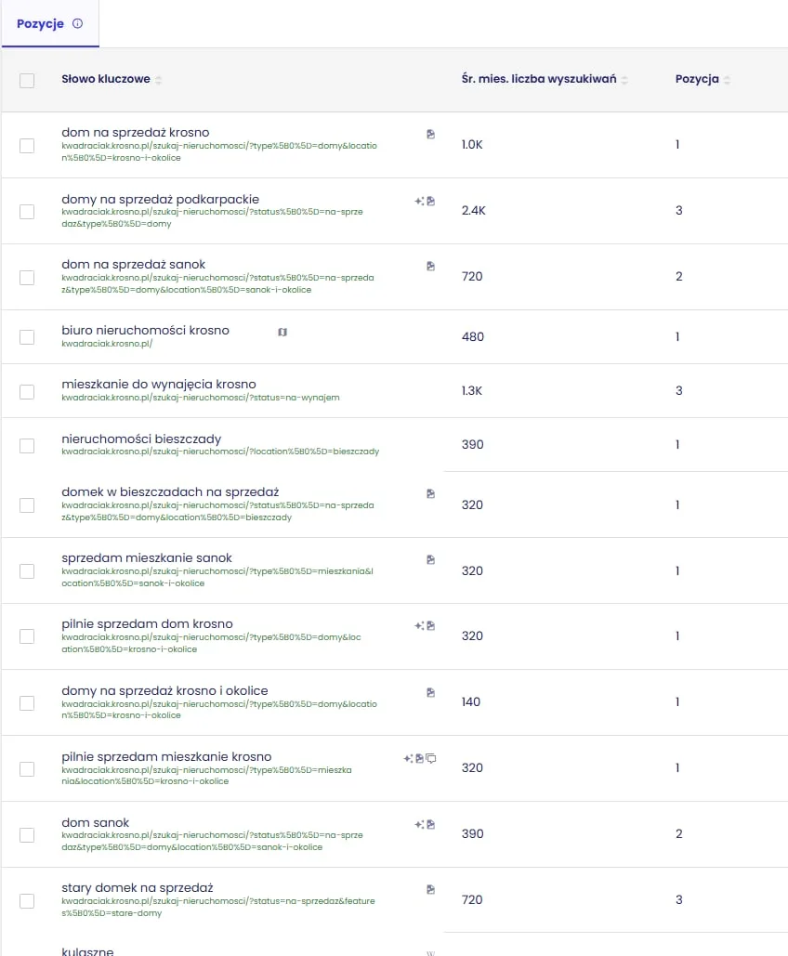Image resolution: width=788 pixels, height=956 pixels.
Task: Sort by 'Śr. mies. liczba wyszukiwań' arrows
Action: (x=624, y=80)
